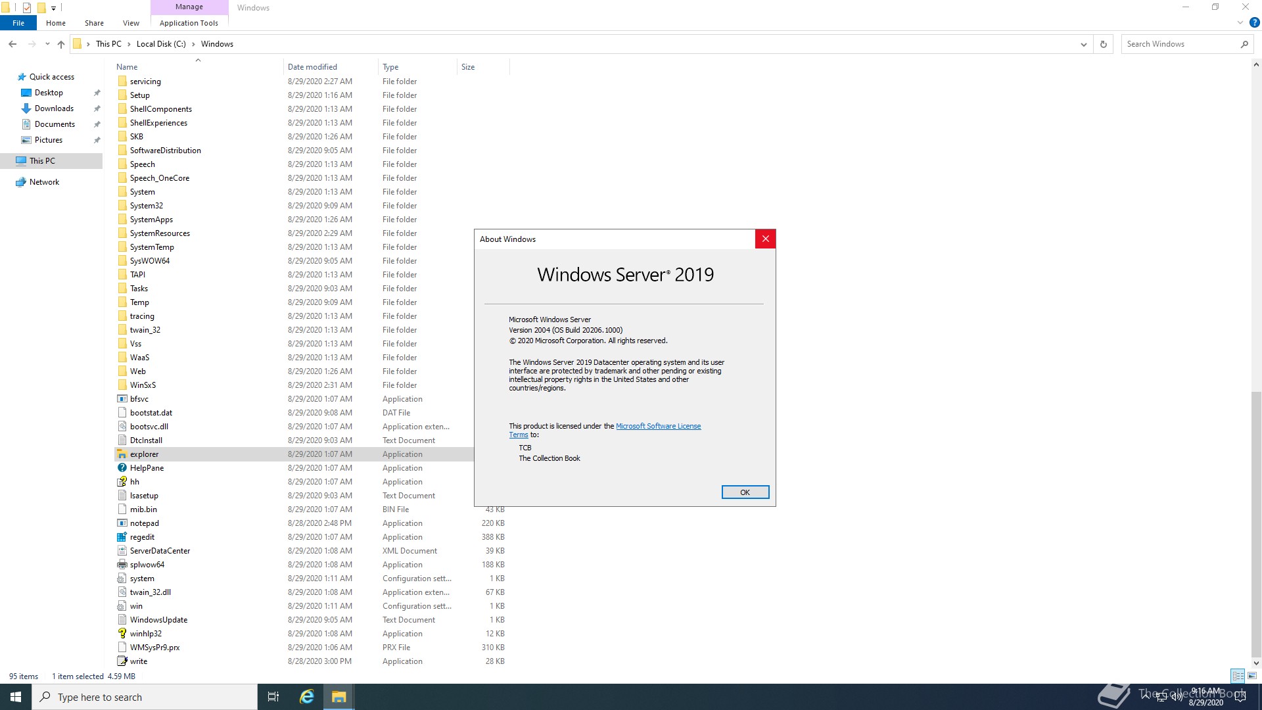Expand the Local Disk (C:) breadcrumb chevron
1262x710 pixels.
pos(193,44)
